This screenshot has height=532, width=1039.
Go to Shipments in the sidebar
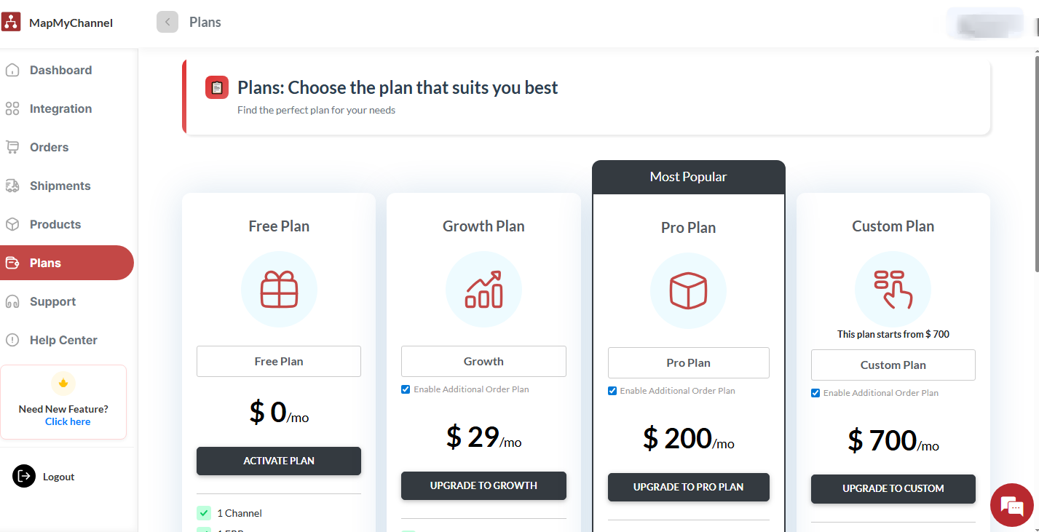click(x=60, y=186)
